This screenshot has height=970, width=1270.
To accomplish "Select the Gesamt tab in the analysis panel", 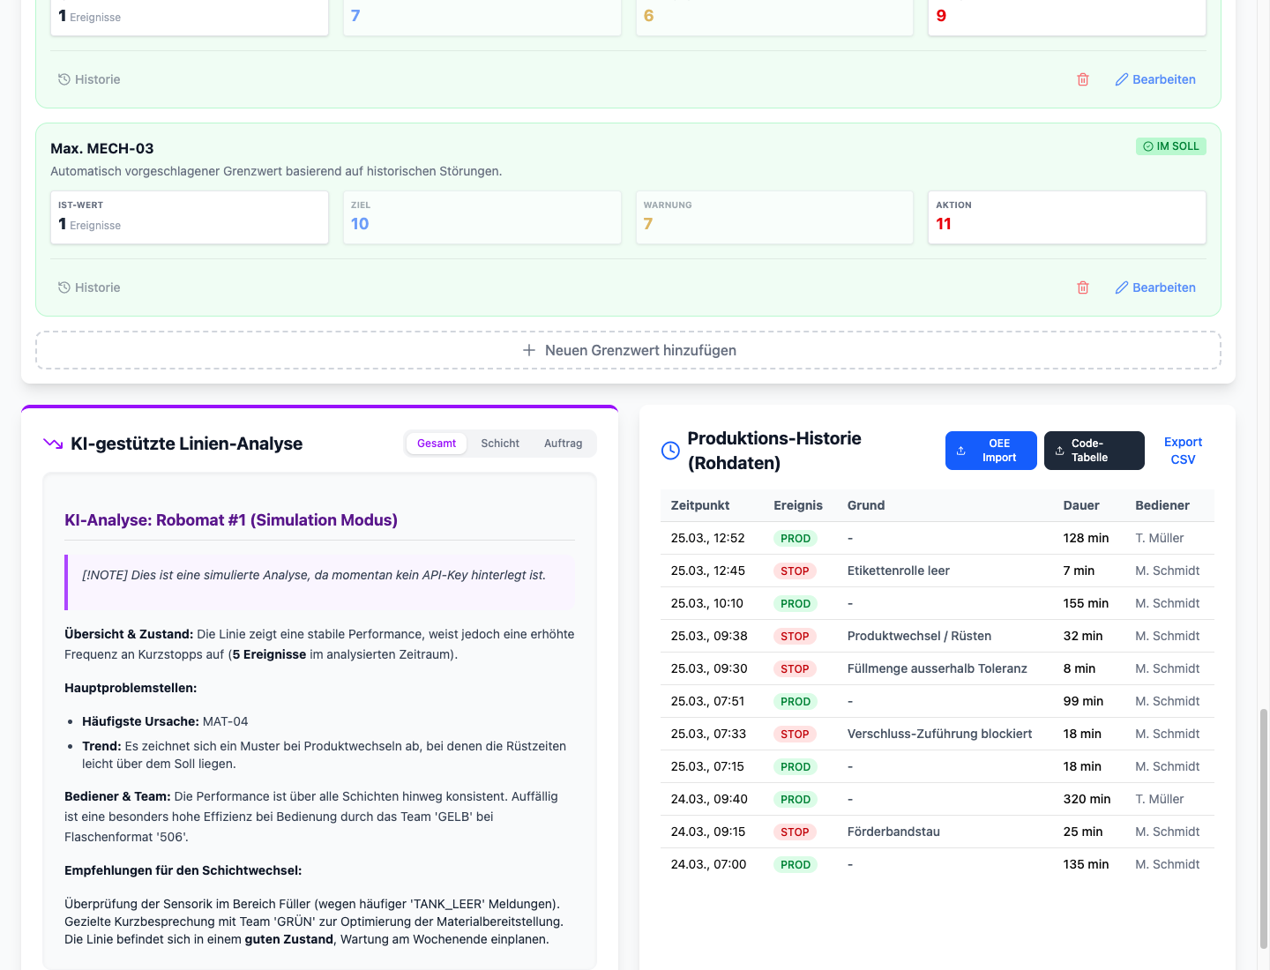I will tap(437, 444).
